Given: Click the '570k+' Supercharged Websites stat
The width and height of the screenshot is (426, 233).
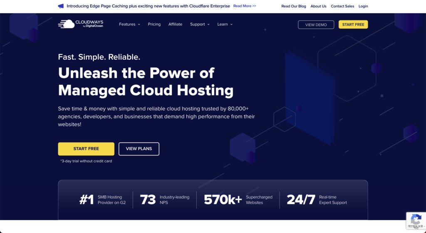Looking at the screenshot, I should click(x=238, y=200).
